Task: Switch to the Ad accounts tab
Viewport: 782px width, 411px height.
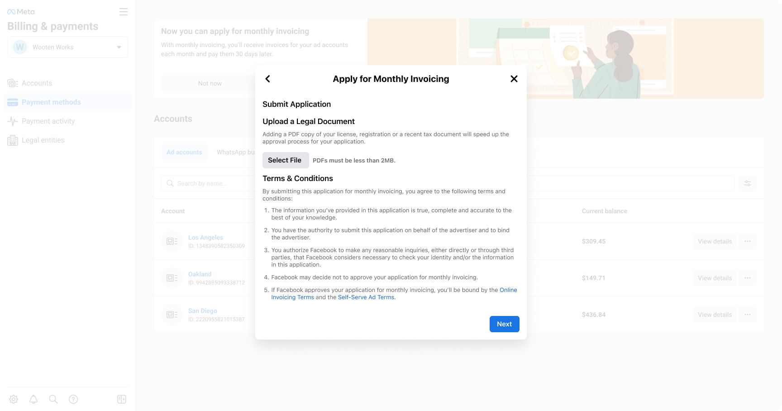Action: coord(184,152)
